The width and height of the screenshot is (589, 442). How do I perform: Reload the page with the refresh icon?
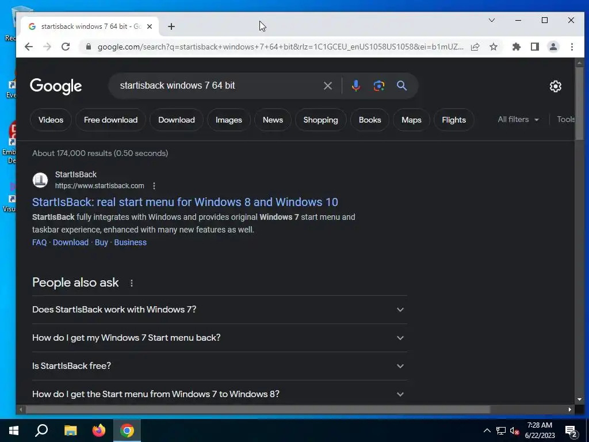tap(66, 47)
